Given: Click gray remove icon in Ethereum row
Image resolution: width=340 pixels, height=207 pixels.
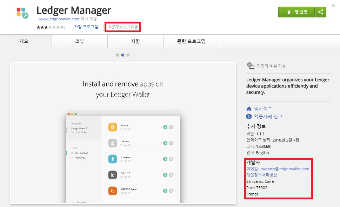Looking at the screenshot, I should (x=171, y=159).
